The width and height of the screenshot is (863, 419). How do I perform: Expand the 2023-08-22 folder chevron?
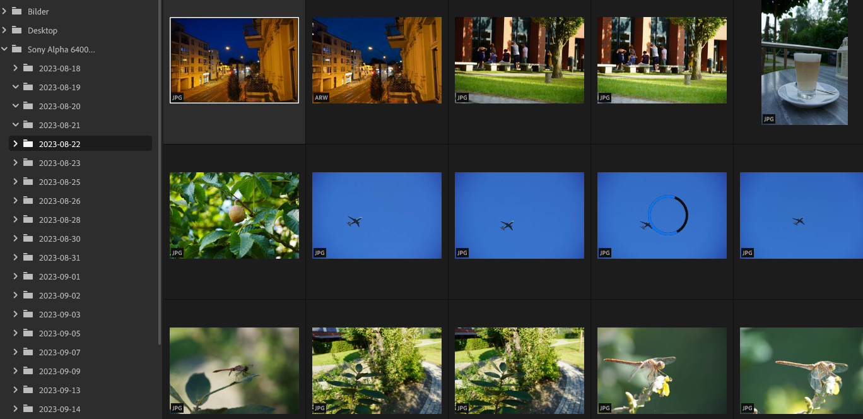tap(16, 144)
